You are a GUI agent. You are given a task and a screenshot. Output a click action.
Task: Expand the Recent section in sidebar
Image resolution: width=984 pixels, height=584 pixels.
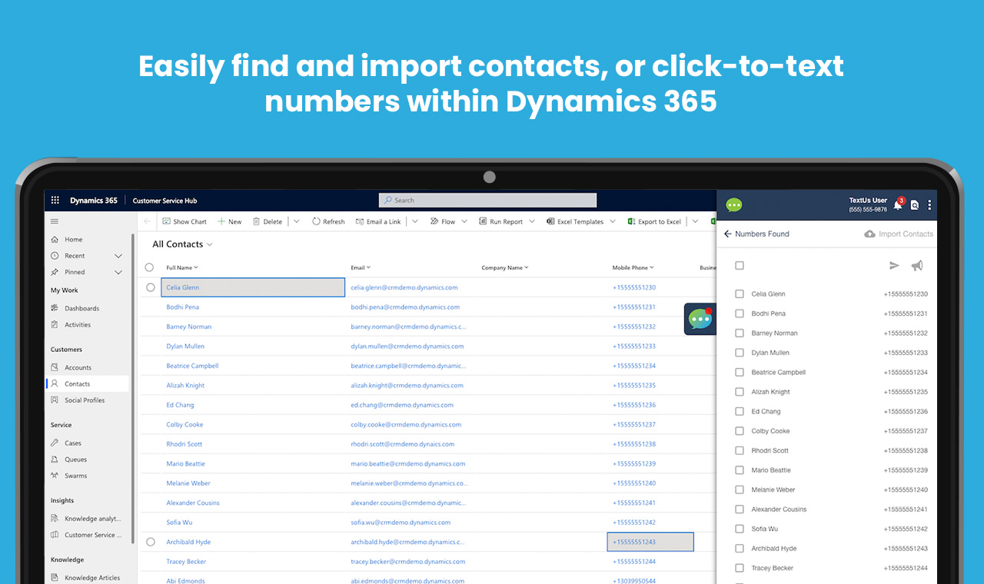click(118, 256)
